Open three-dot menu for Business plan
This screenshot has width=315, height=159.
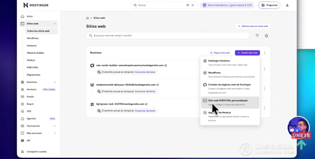pyautogui.click(x=264, y=53)
